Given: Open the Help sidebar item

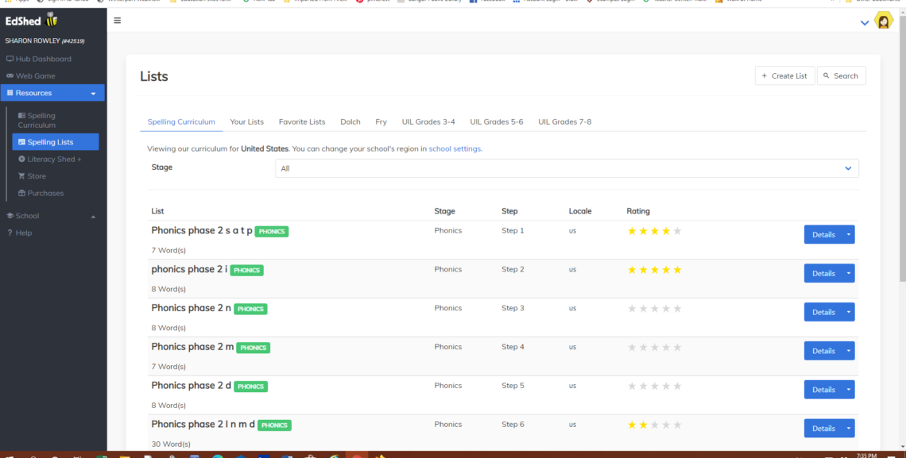Looking at the screenshot, I should click(20, 233).
